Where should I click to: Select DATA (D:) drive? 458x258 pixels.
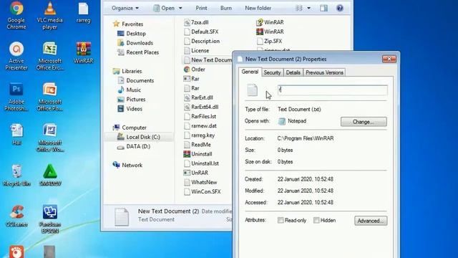click(134, 146)
